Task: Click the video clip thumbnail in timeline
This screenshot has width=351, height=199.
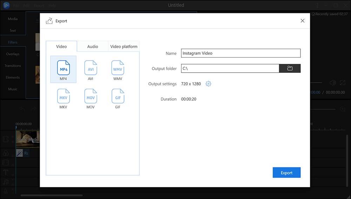Action: click(x=27, y=139)
